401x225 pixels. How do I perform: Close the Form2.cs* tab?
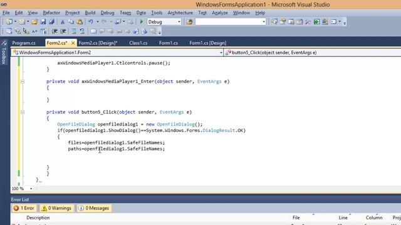(x=73, y=43)
